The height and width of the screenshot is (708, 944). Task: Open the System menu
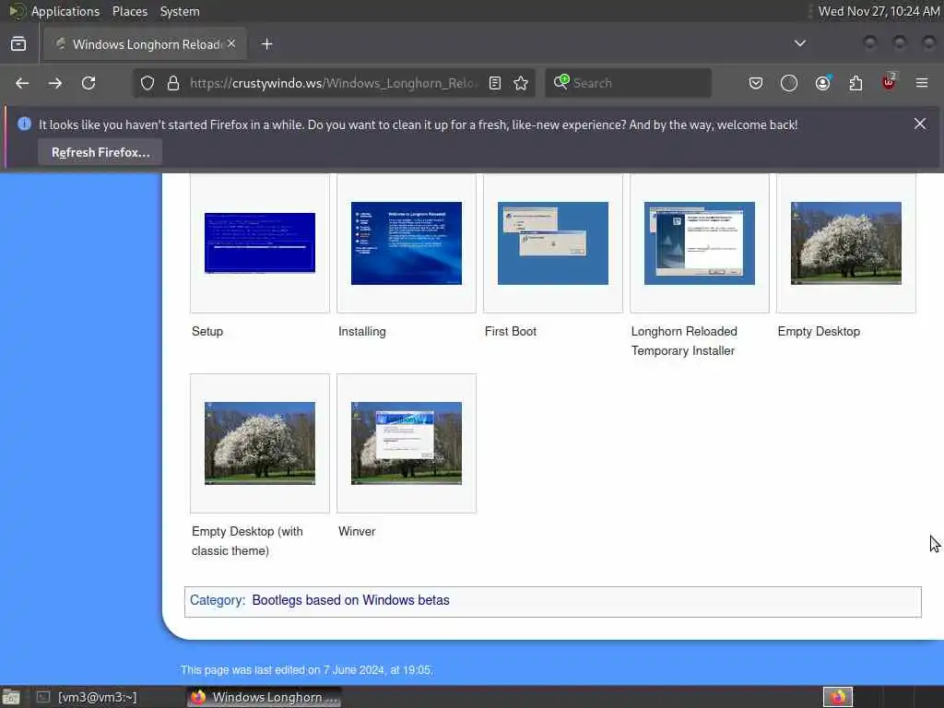(x=180, y=11)
